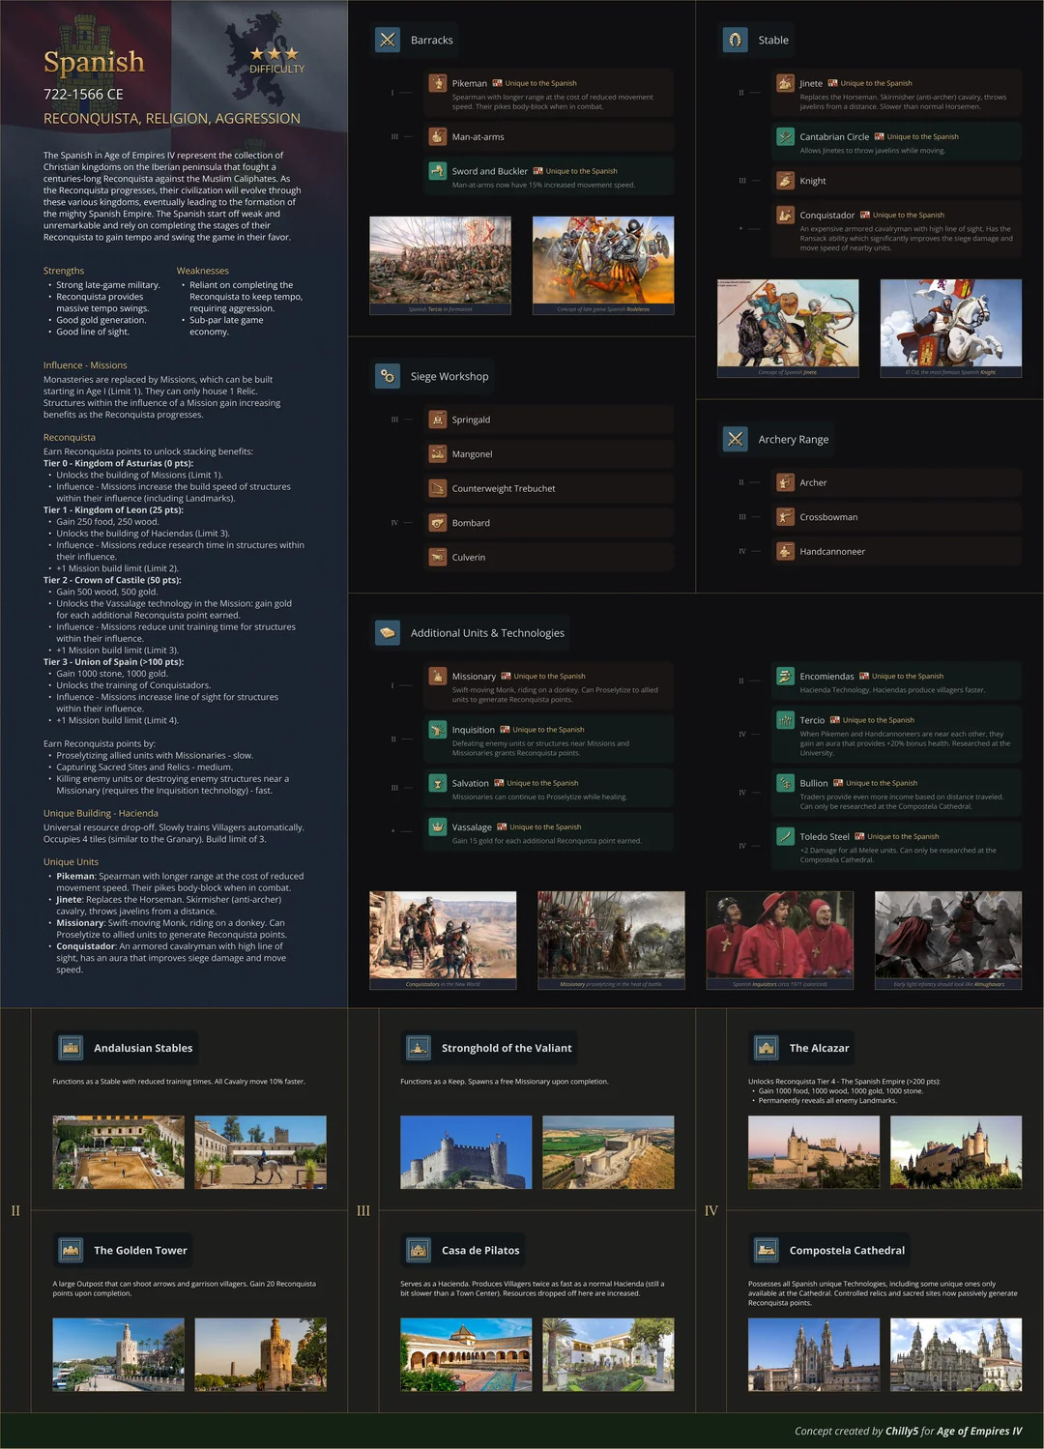Open the El Cid Spanish Knight image

[x=950, y=327]
